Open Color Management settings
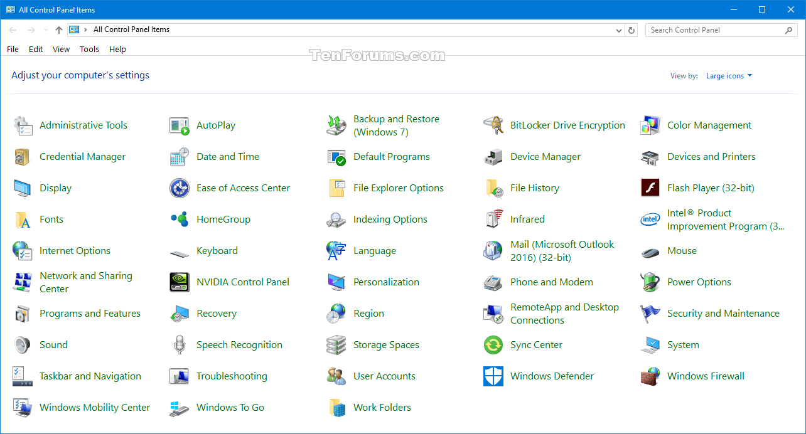This screenshot has height=434, width=806. click(x=709, y=125)
